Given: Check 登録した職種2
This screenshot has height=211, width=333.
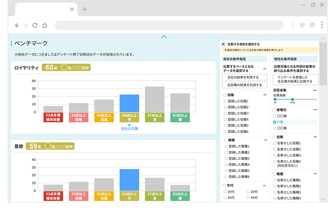Looking at the screenshot, I should pyautogui.click(x=226, y=152).
